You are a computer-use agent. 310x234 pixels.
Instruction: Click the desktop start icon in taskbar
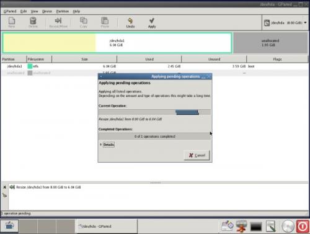[x=9, y=226]
